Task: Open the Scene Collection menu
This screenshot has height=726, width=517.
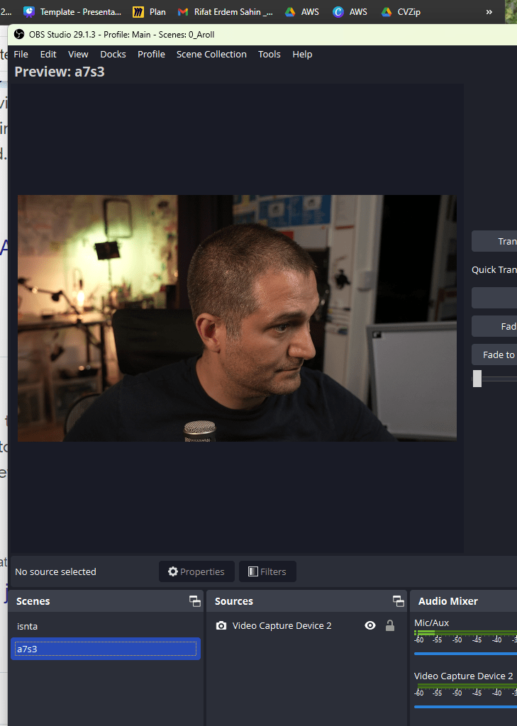Action: [x=211, y=54]
